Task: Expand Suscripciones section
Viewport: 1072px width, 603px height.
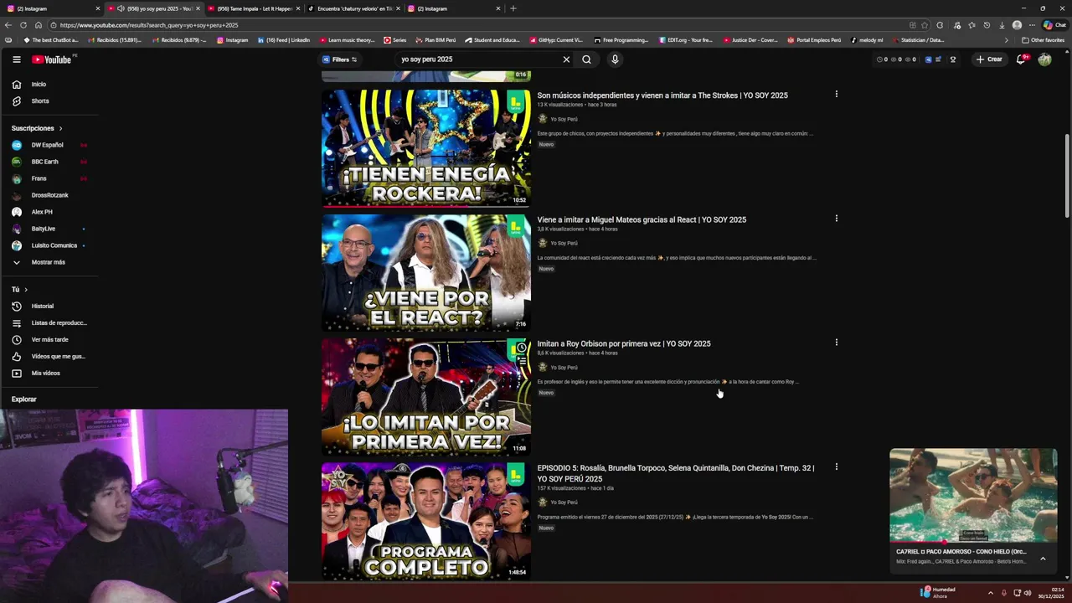Action: pyautogui.click(x=37, y=128)
